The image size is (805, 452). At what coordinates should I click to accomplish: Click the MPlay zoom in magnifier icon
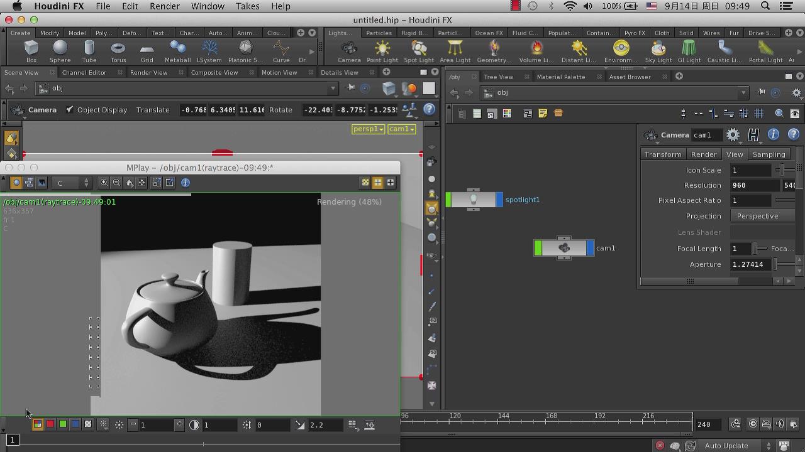(x=104, y=183)
